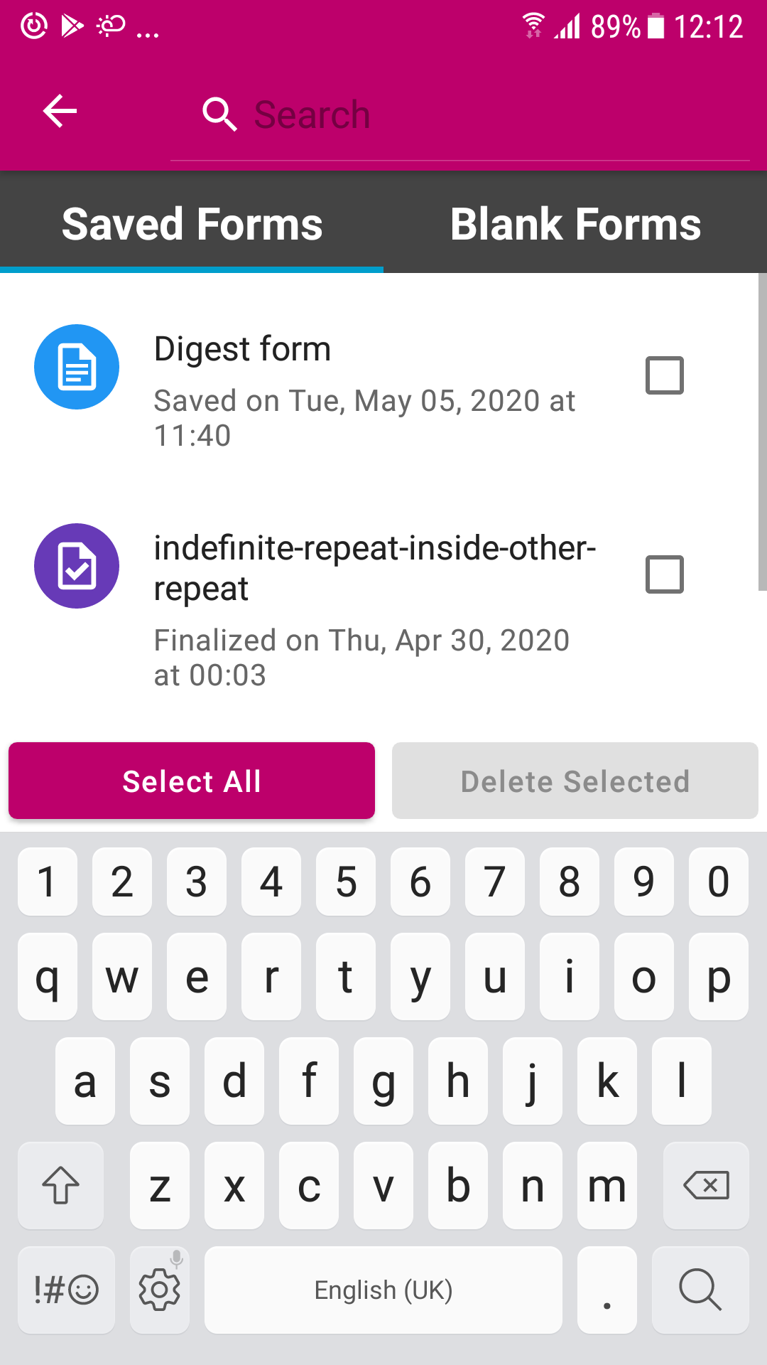Stay on the Saved Forms tab
This screenshot has height=1365, width=767.
pos(192,223)
